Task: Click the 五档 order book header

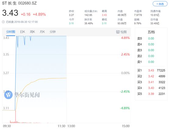Action: click(x=151, y=32)
